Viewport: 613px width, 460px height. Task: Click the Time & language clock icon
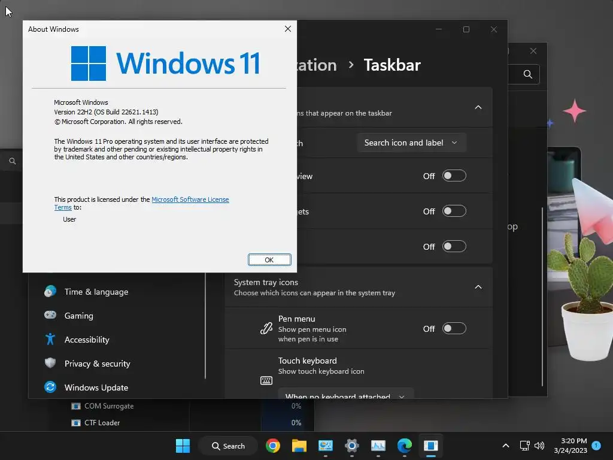(50, 292)
